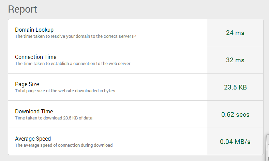Click the Report heading

23,9
